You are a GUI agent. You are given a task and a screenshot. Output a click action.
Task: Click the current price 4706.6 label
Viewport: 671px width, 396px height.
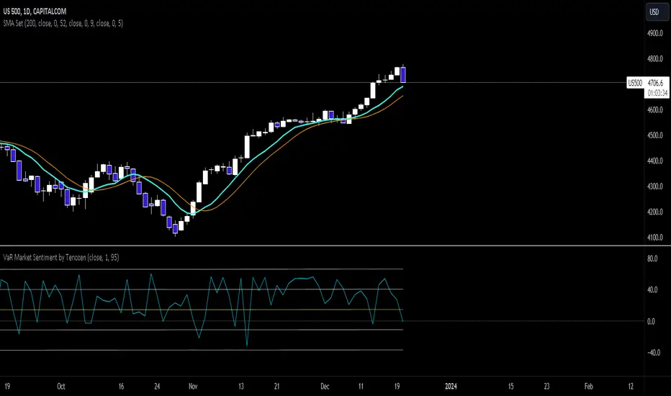click(656, 83)
